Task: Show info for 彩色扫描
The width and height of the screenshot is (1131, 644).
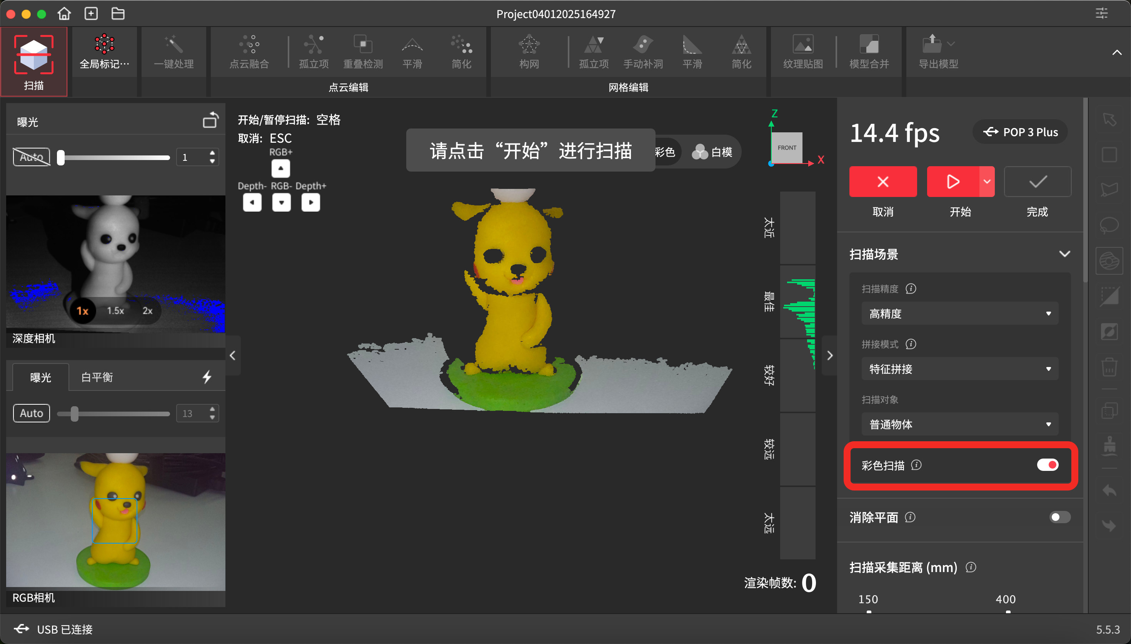Action: click(x=916, y=465)
